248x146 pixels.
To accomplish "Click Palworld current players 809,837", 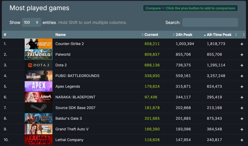I will click(152, 54).
